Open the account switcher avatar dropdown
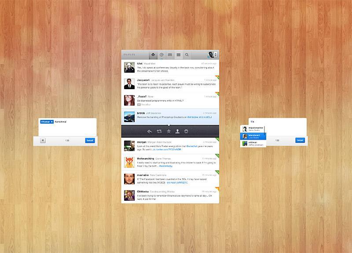 (212, 55)
